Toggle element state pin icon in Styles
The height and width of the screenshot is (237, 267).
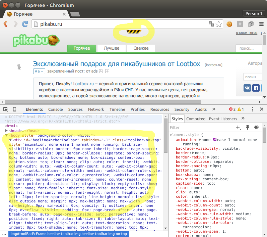click(248, 127)
